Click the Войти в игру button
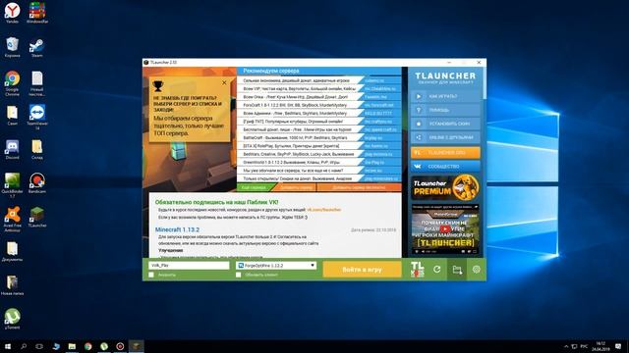Image resolution: width=629 pixels, height=353 pixels. click(362, 270)
